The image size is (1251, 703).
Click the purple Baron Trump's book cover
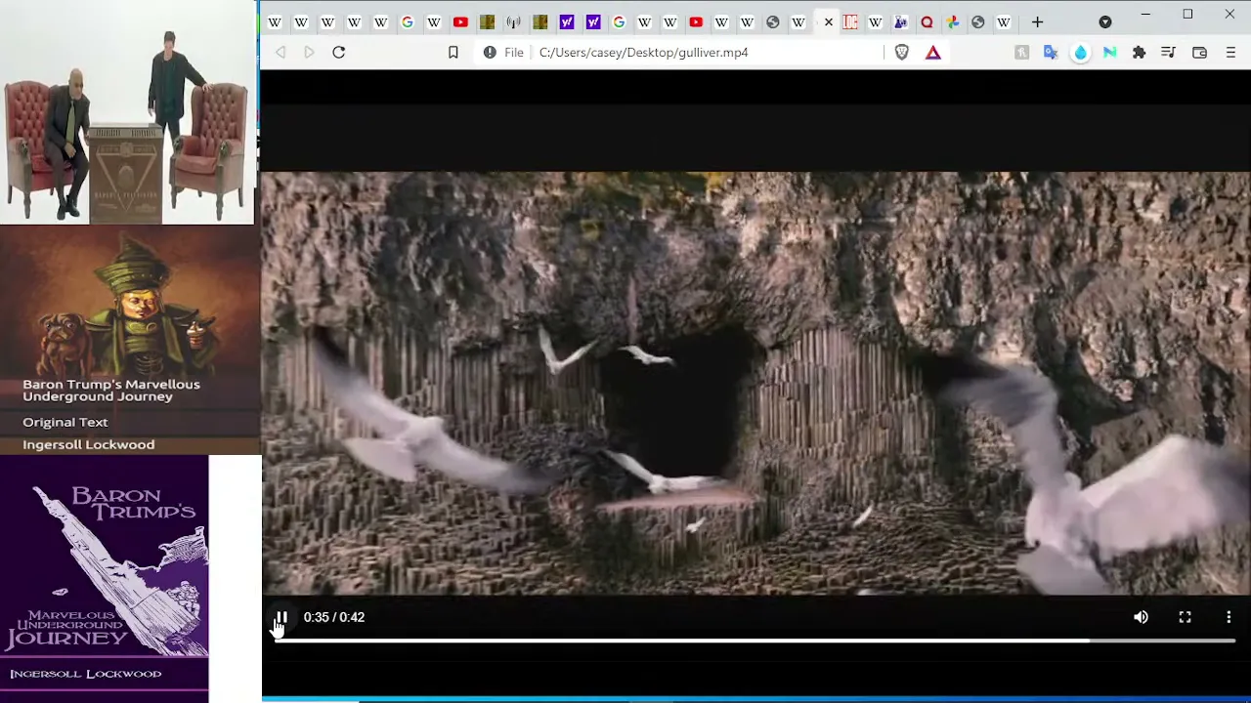(x=104, y=578)
